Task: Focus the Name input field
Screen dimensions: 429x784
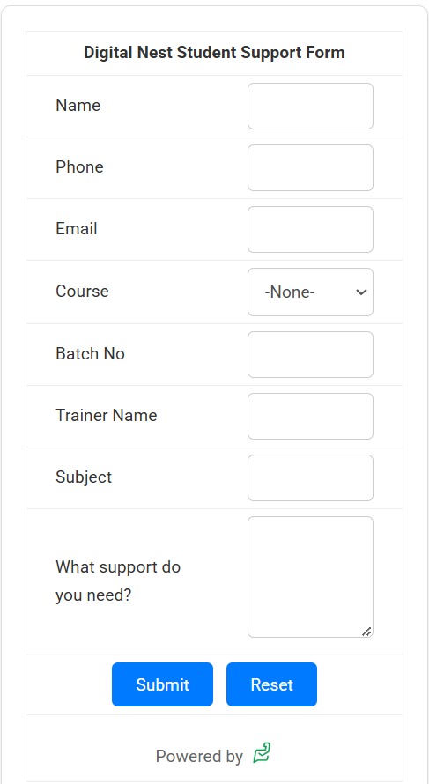Action: click(310, 106)
